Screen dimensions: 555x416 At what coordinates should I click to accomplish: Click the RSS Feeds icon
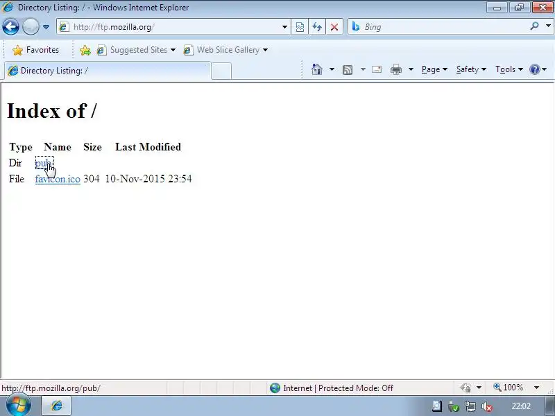(348, 70)
